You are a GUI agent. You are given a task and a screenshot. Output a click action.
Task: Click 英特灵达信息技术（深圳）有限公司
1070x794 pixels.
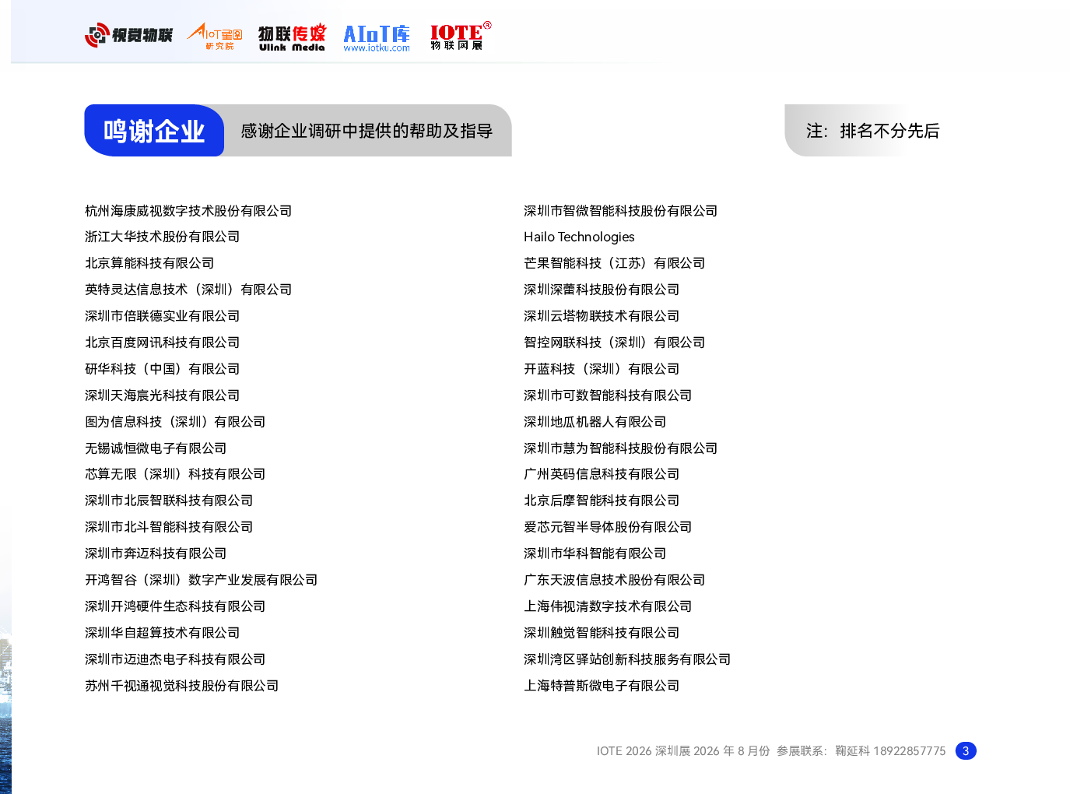188,290
